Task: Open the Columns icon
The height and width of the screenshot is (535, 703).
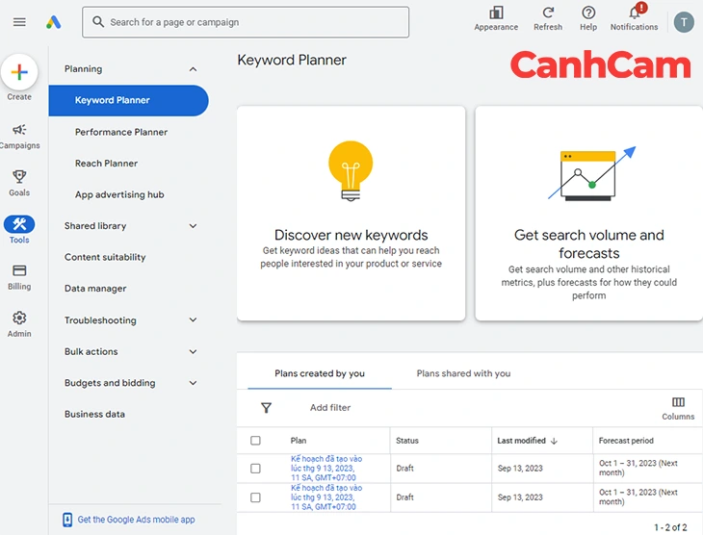Action: coord(678,402)
